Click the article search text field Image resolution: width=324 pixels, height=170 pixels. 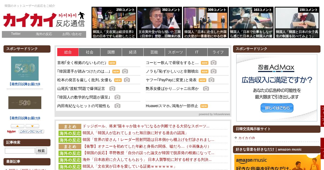[x=20, y=151]
